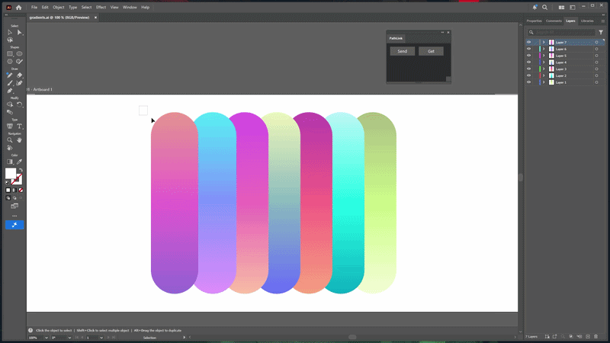Hide Layer 5 with eye icon
Viewport: 610px width, 343px height.
pos(528,56)
